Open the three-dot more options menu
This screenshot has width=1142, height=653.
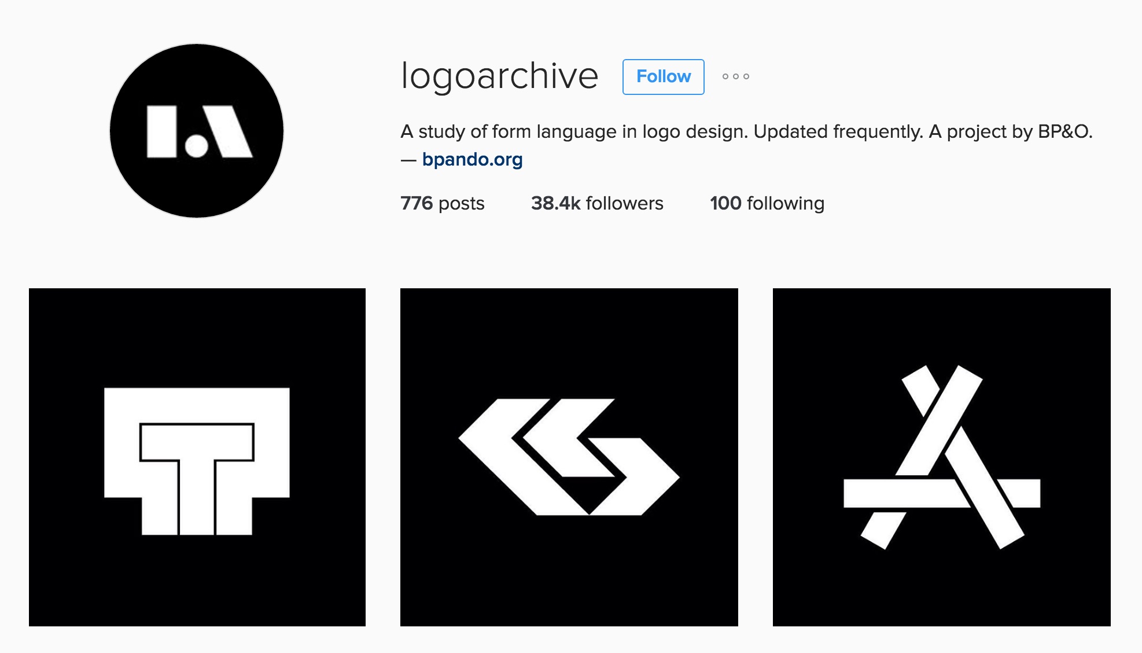click(735, 76)
